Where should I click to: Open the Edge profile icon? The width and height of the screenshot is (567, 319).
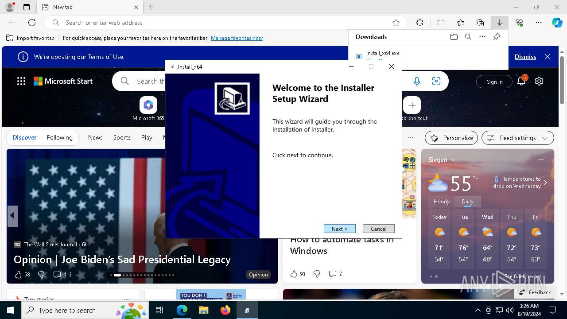(x=9, y=7)
